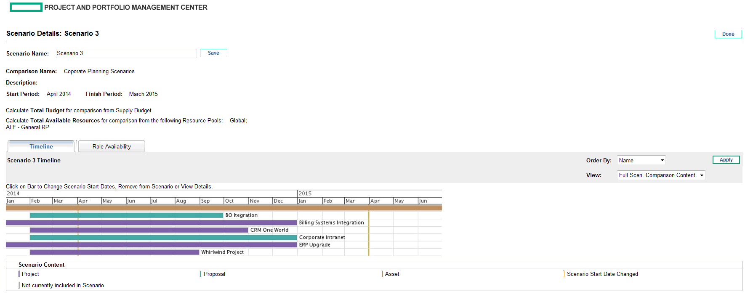Click the BO Integration timeline bar
Screen dimensions: 745x294
tap(126, 215)
